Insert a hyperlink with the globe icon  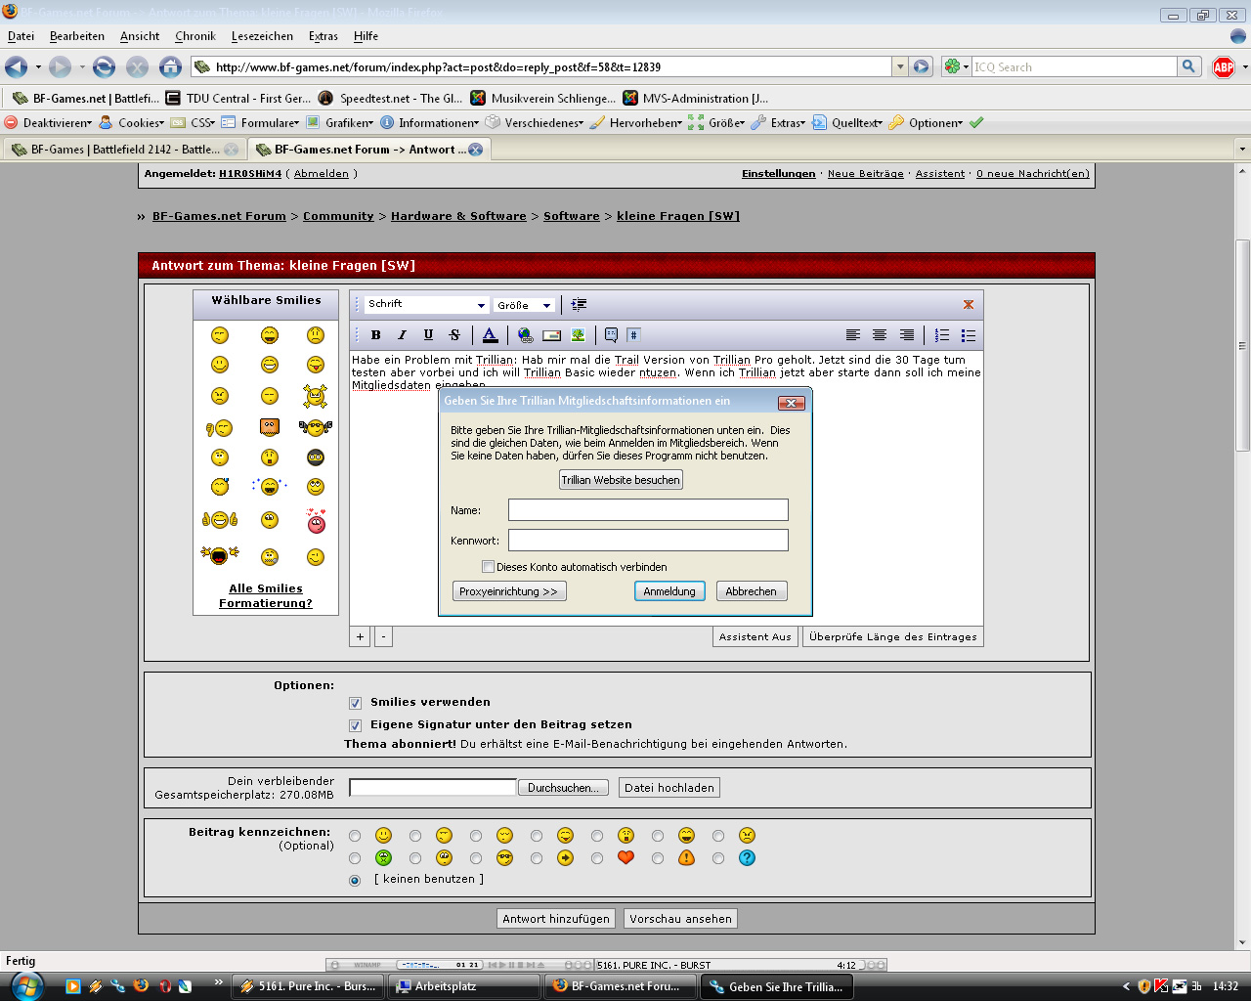pyautogui.click(x=525, y=335)
